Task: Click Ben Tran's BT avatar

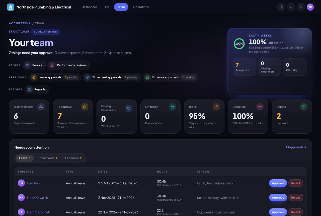Action: pyautogui.click(x=21, y=183)
